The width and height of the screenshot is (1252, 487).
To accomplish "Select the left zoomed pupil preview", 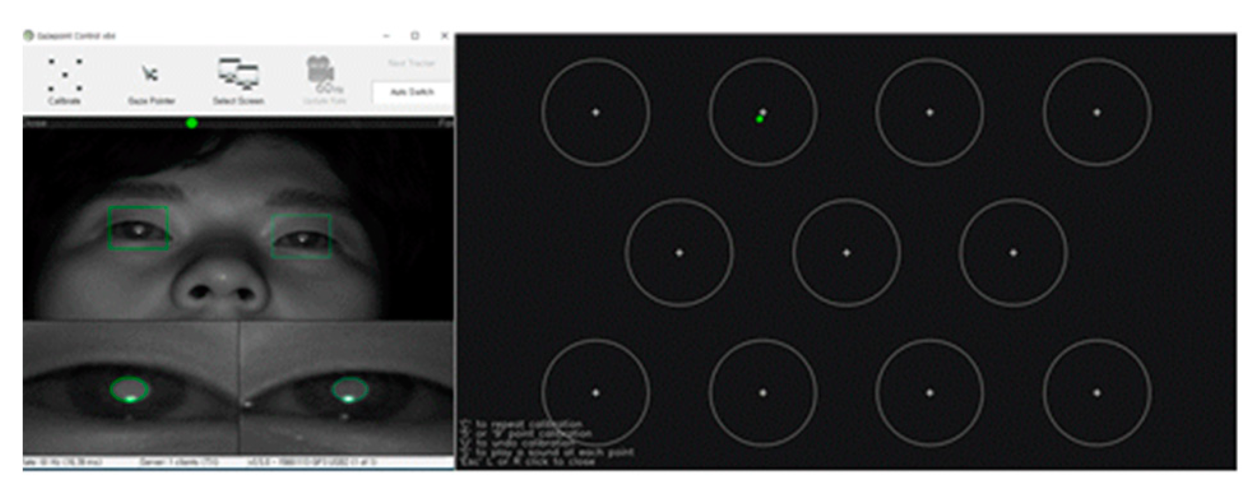I will pos(130,388).
